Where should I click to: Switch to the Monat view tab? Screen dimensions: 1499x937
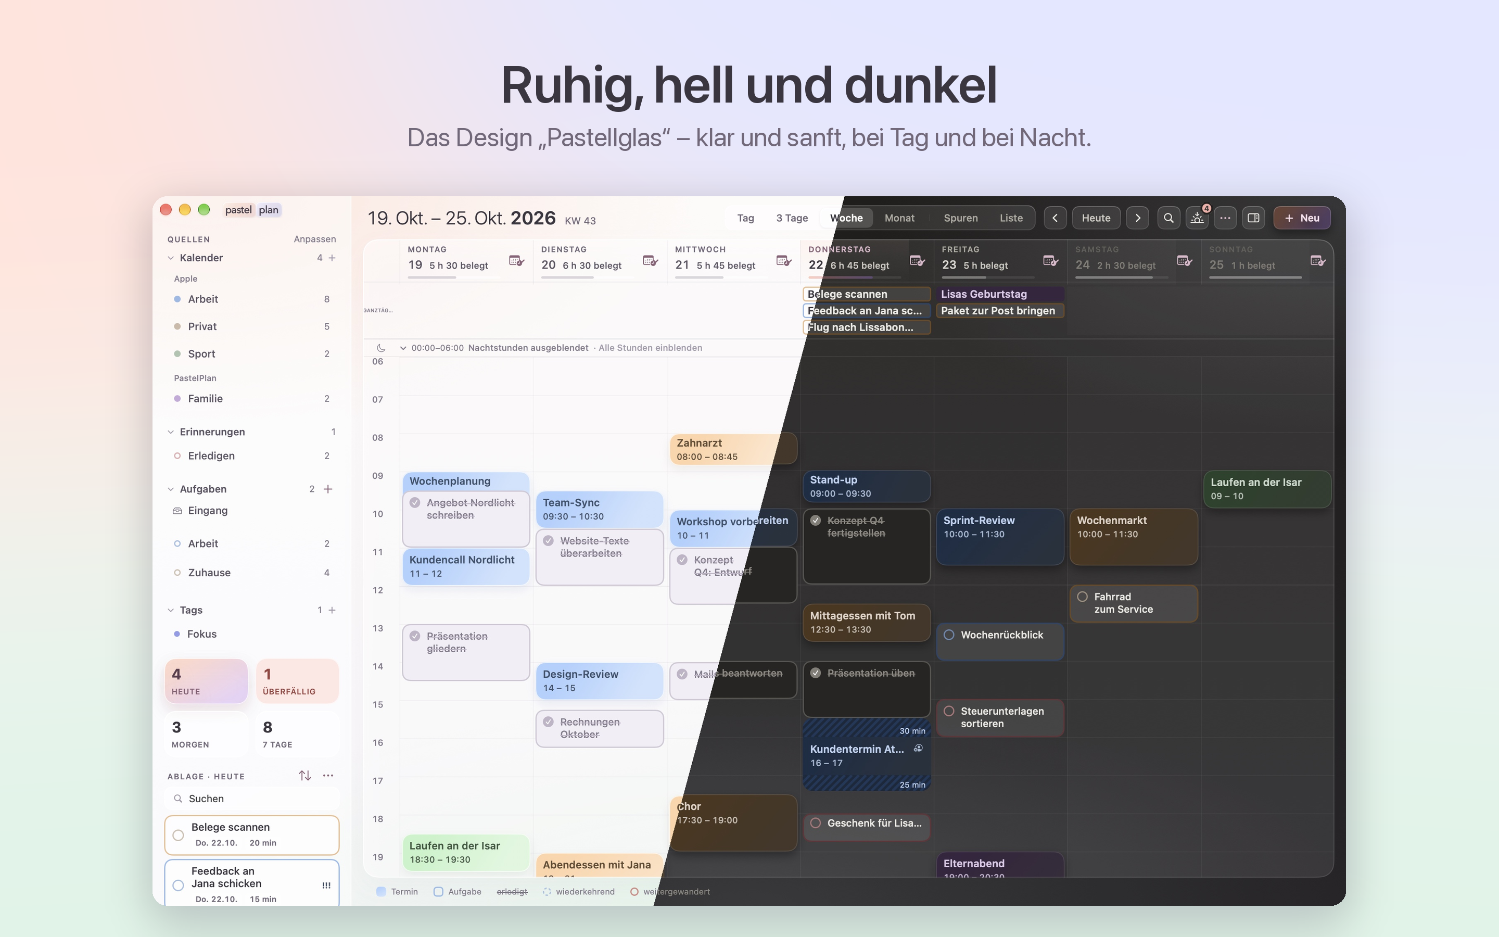[899, 218]
